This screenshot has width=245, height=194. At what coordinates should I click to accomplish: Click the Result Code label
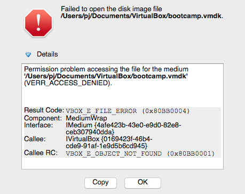(x=44, y=110)
